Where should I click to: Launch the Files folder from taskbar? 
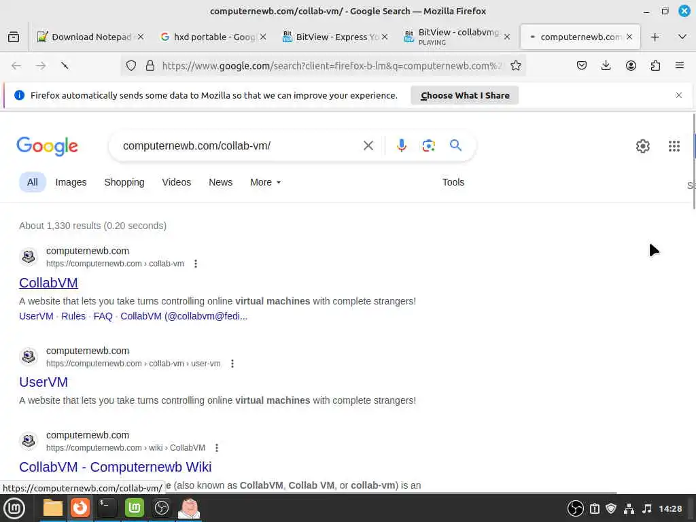[x=53, y=508]
